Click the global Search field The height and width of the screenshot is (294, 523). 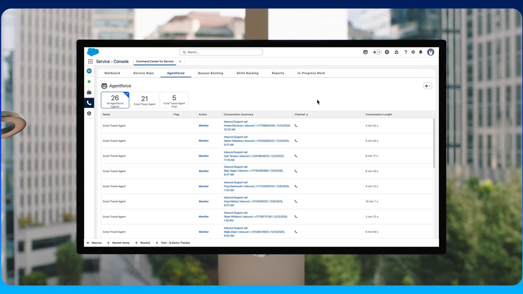(221, 52)
